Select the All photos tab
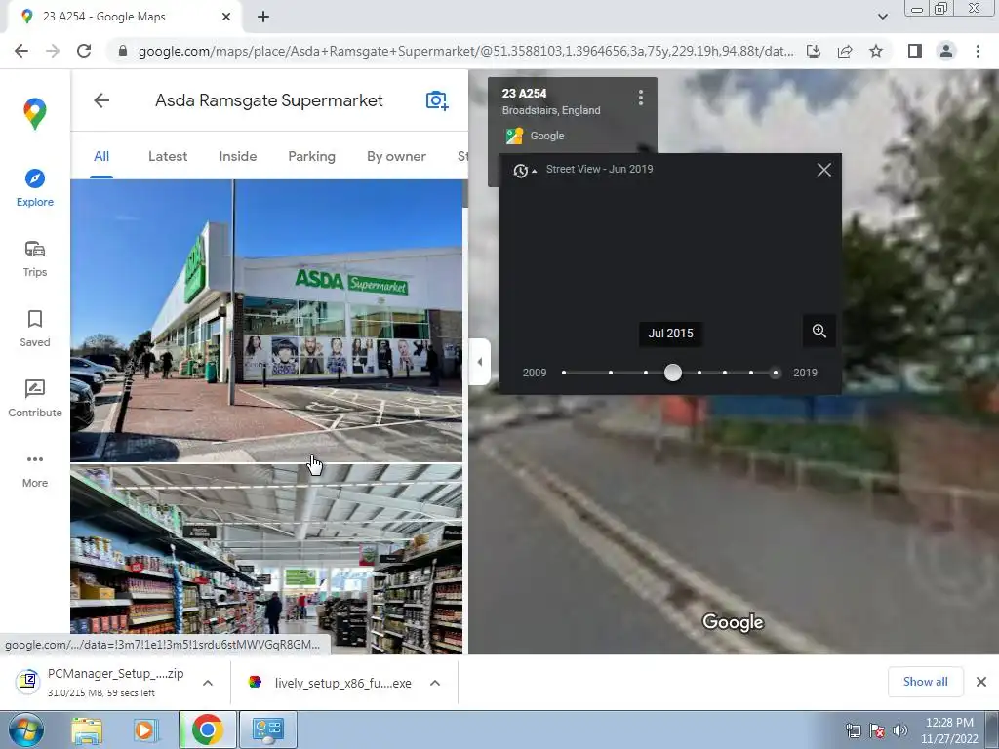 tap(101, 157)
